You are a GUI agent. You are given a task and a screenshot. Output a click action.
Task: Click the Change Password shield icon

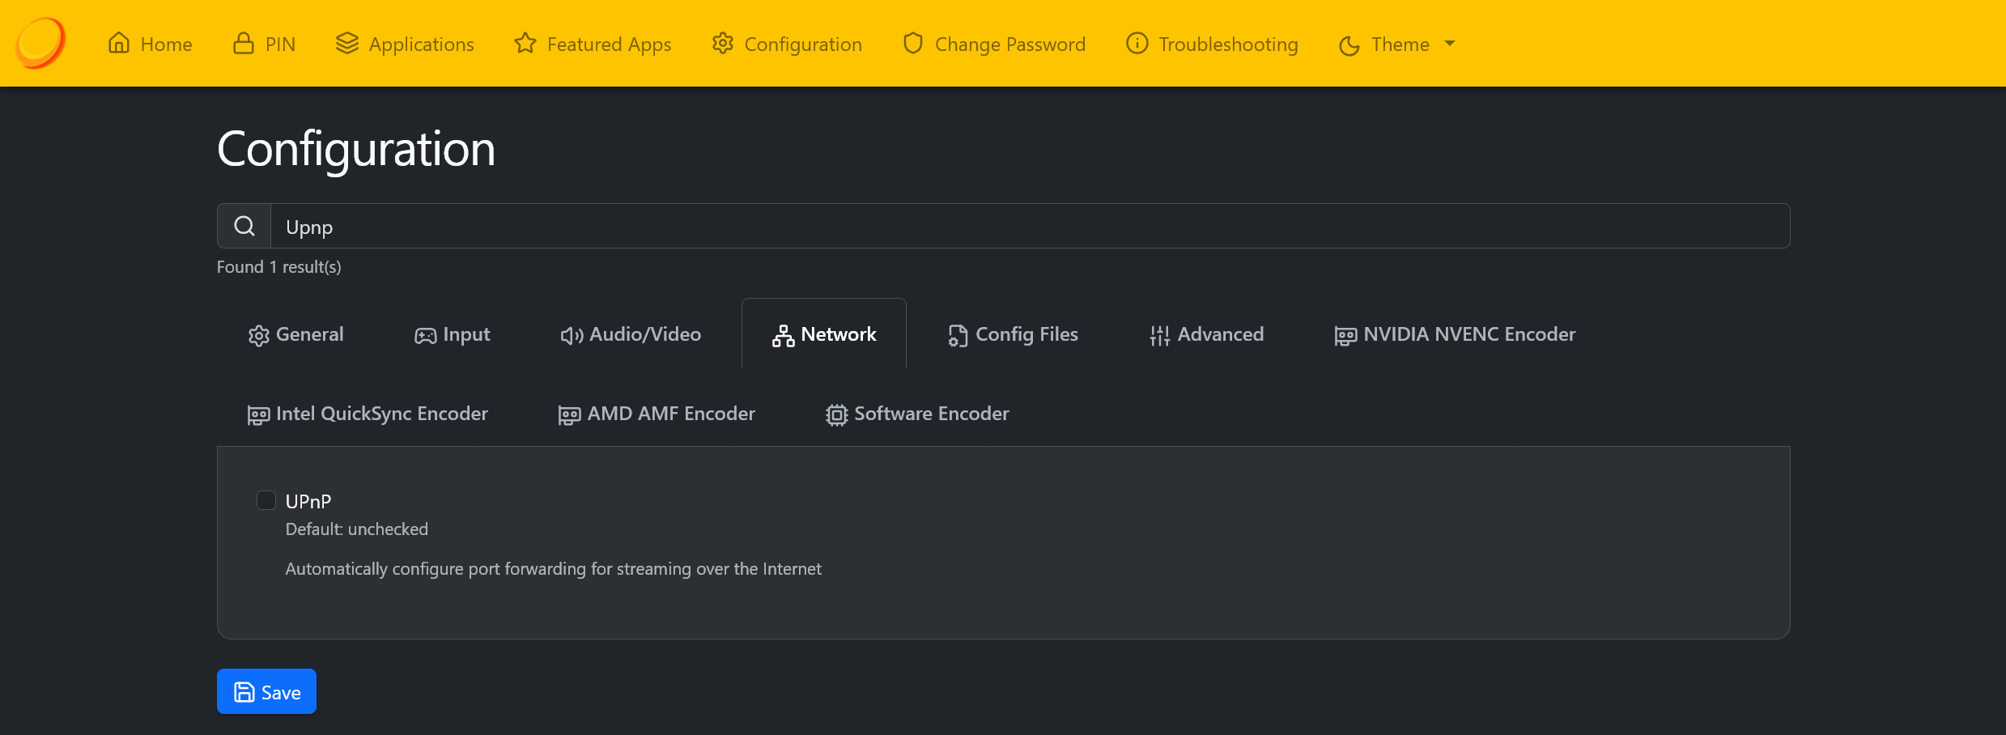[912, 43]
